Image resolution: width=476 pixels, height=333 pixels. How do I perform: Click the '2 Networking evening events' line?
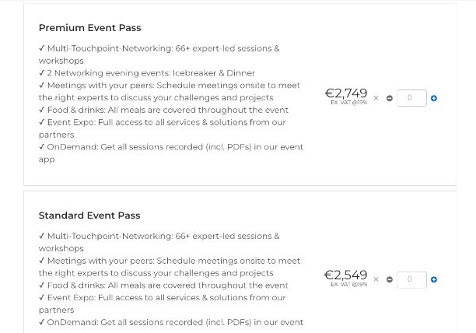pyautogui.click(x=146, y=73)
